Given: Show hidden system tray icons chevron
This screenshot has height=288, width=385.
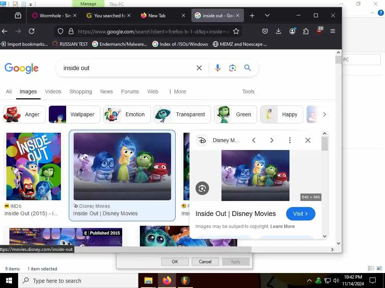Looking at the screenshot, I should point(309,280).
